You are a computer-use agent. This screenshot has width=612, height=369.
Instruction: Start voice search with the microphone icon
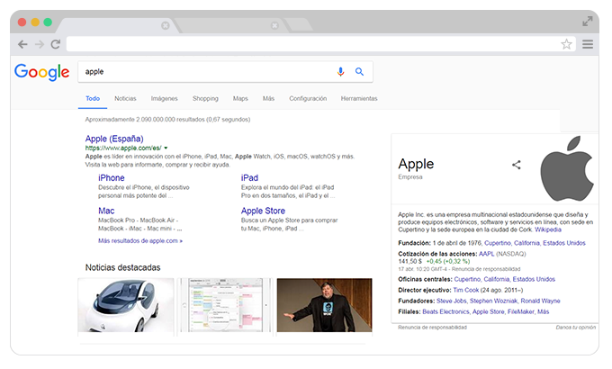point(341,72)
